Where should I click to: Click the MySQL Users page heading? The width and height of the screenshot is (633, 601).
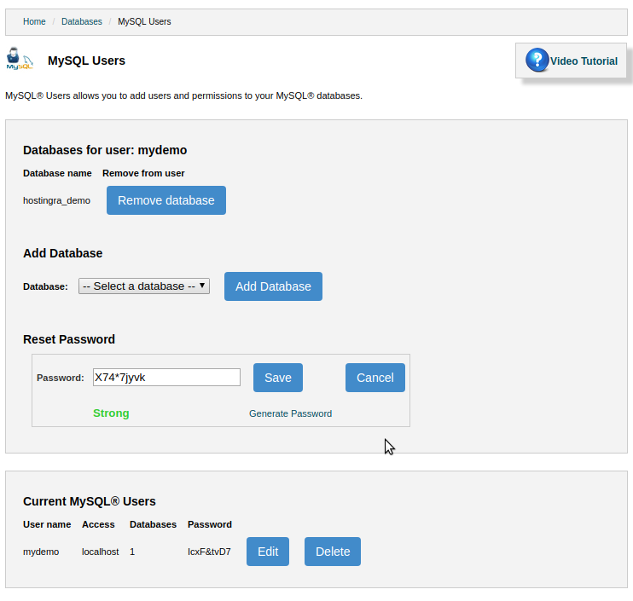pyautogui.click(x=86, y=61)
